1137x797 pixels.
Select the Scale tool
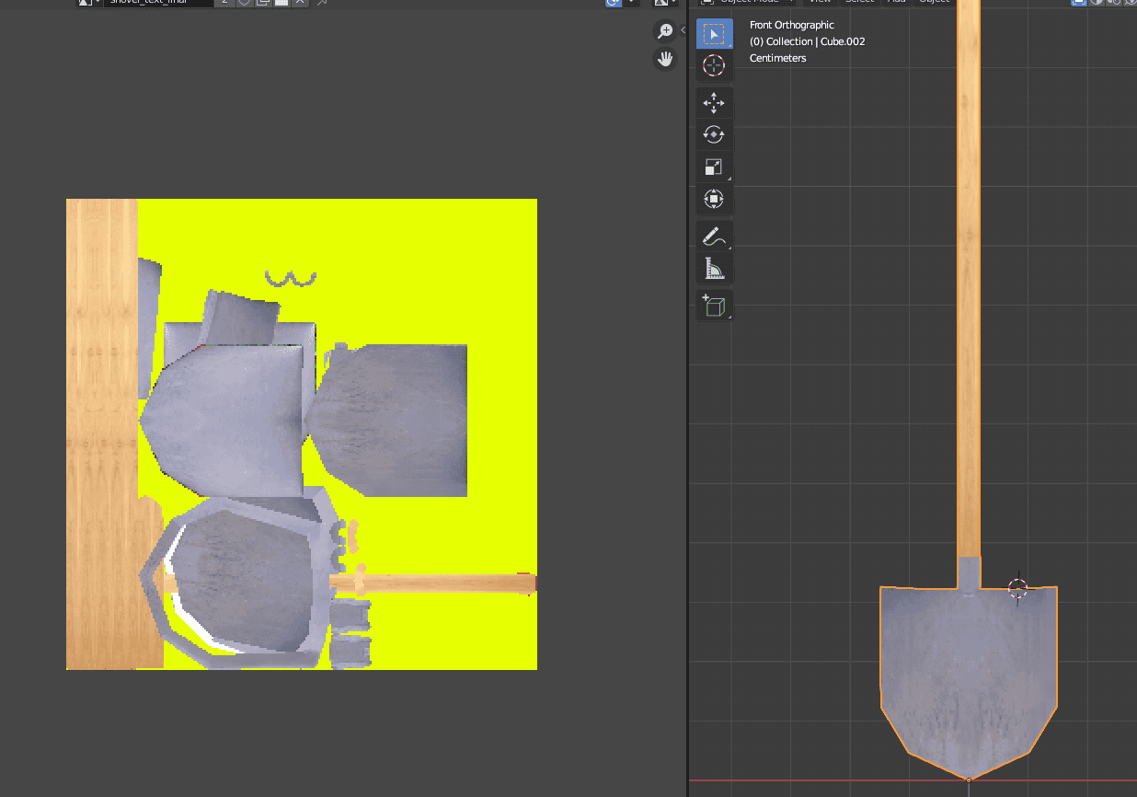[714, 167]
